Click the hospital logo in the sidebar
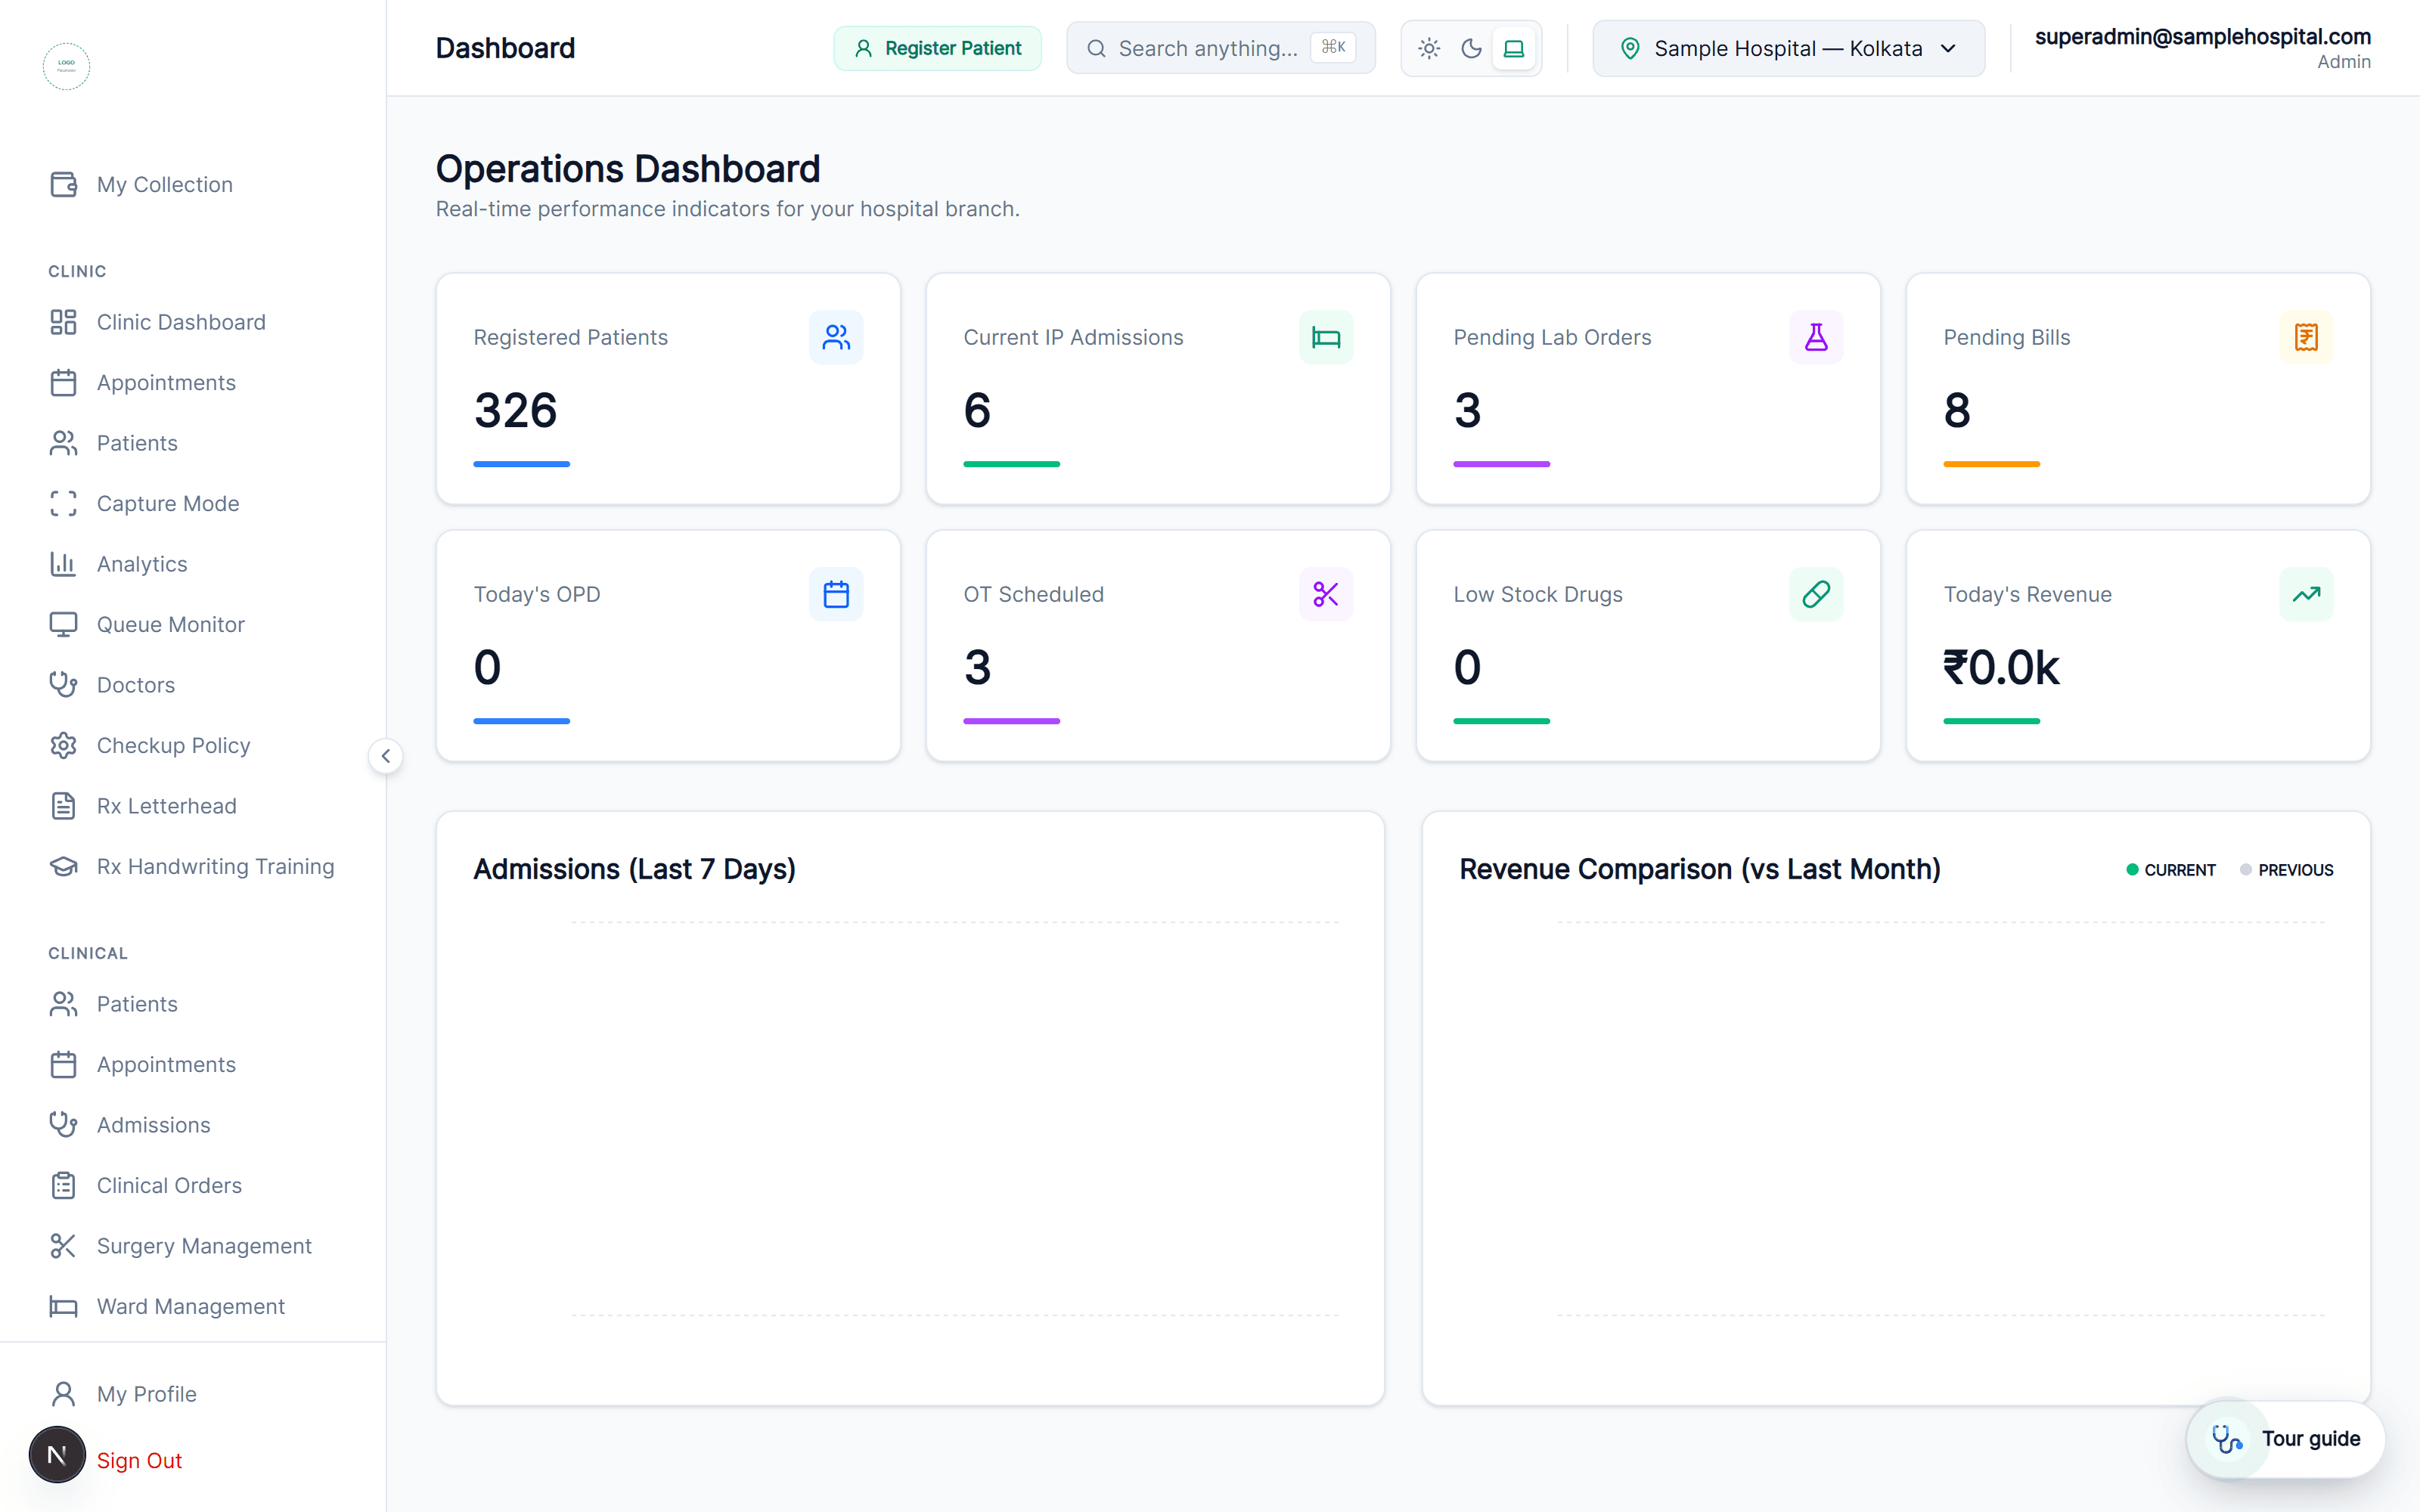 pos(66,66)
